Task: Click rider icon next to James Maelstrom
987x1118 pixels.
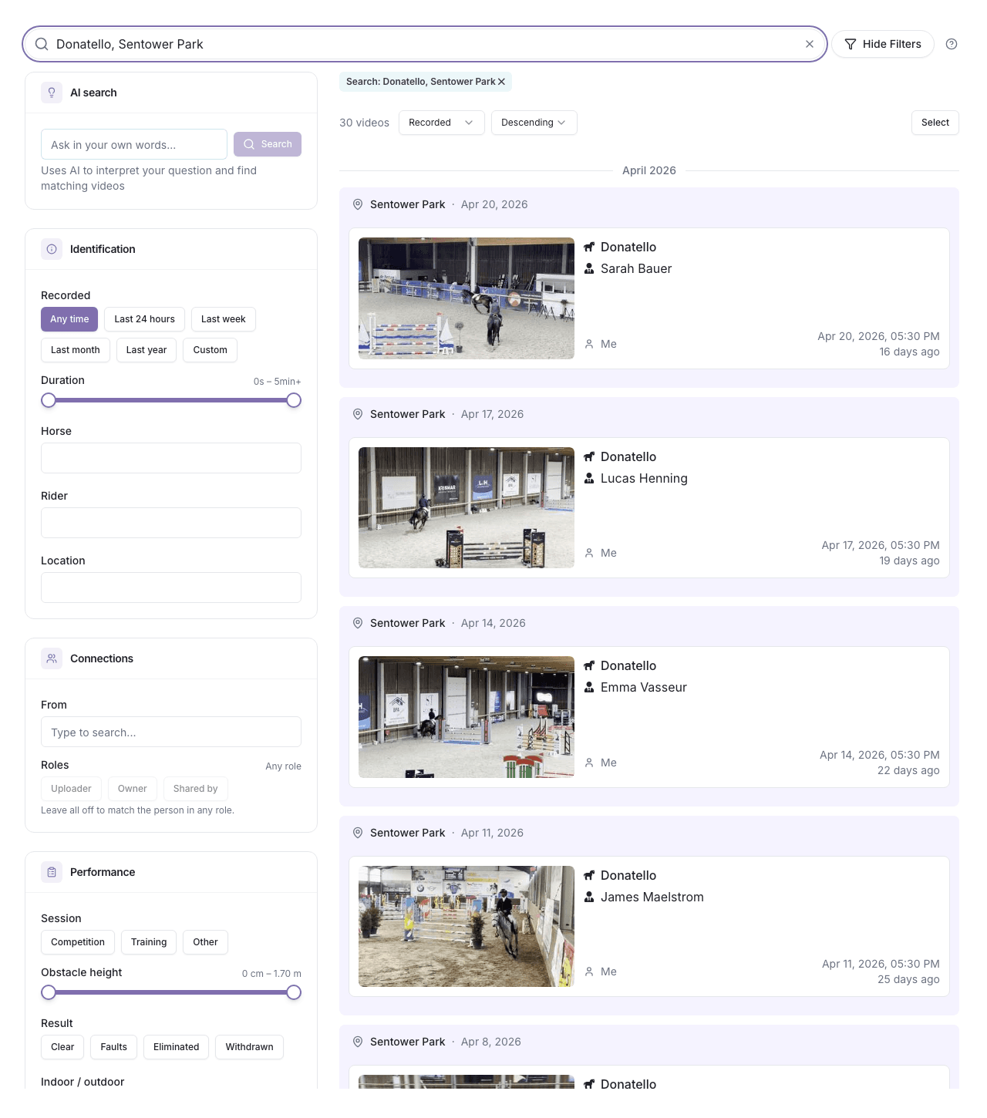Action: [x=589, y=897]
